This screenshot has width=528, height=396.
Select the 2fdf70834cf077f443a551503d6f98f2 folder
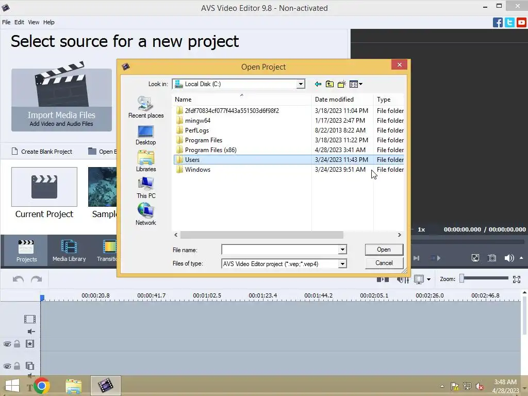(232, 111)
